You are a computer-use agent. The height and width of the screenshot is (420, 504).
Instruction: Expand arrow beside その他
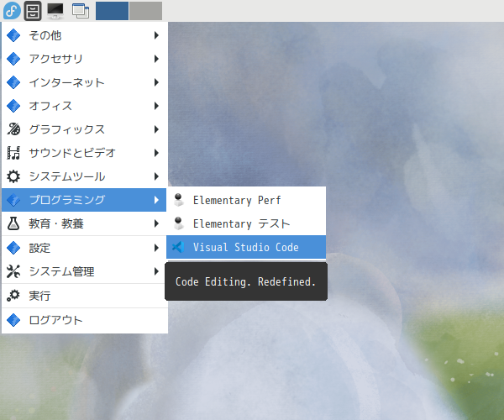[156, 35]
